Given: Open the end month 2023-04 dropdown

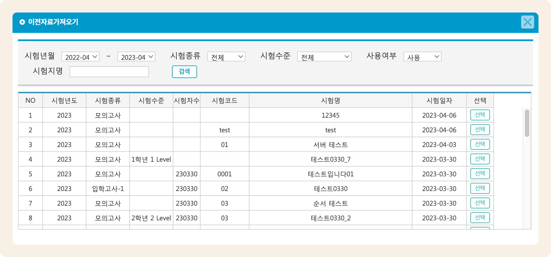Looking at the screenshot, I should pyautogui.click(x=136, y=57).
